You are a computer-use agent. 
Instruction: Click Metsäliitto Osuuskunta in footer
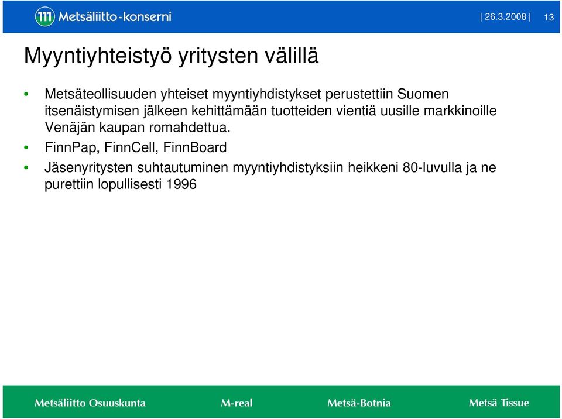pyautogui.click(x=90, y=403)
